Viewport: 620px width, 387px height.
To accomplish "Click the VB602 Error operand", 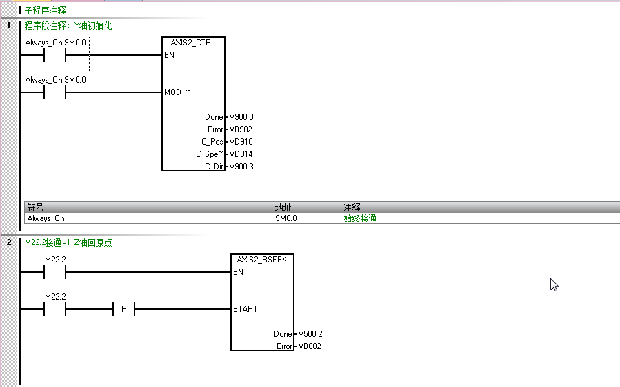I will click(x=310, y=346).
